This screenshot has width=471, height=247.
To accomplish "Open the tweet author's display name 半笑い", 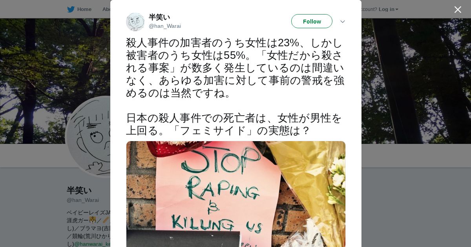I will pyautogui.click(x=159, y=17).
